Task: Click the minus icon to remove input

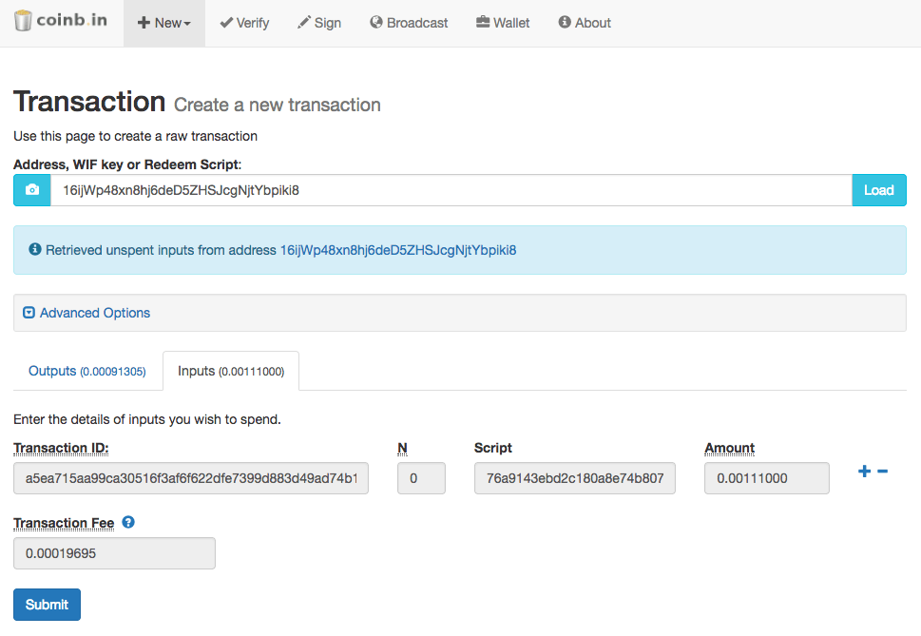Action: 882,471
